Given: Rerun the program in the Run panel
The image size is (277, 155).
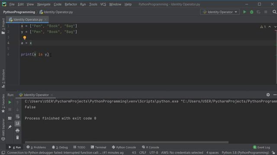Looking at the screenshot, I should (10, 102).
